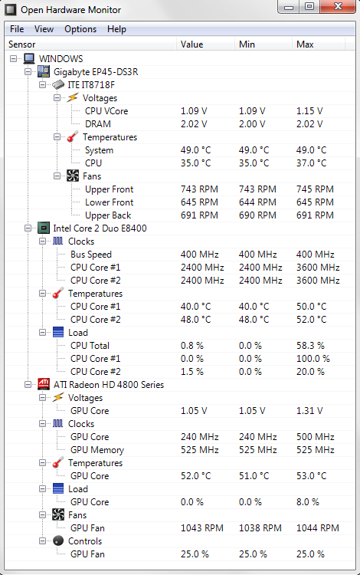Collapse the WINDOWS root node
This screenshot has width=360, height=575.
14,59
